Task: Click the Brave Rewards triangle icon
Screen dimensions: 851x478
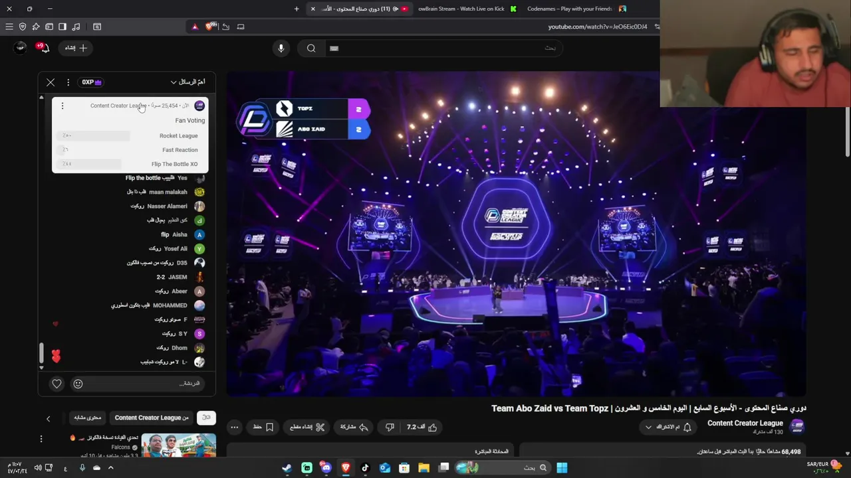Action: click(x=195, y=27)
